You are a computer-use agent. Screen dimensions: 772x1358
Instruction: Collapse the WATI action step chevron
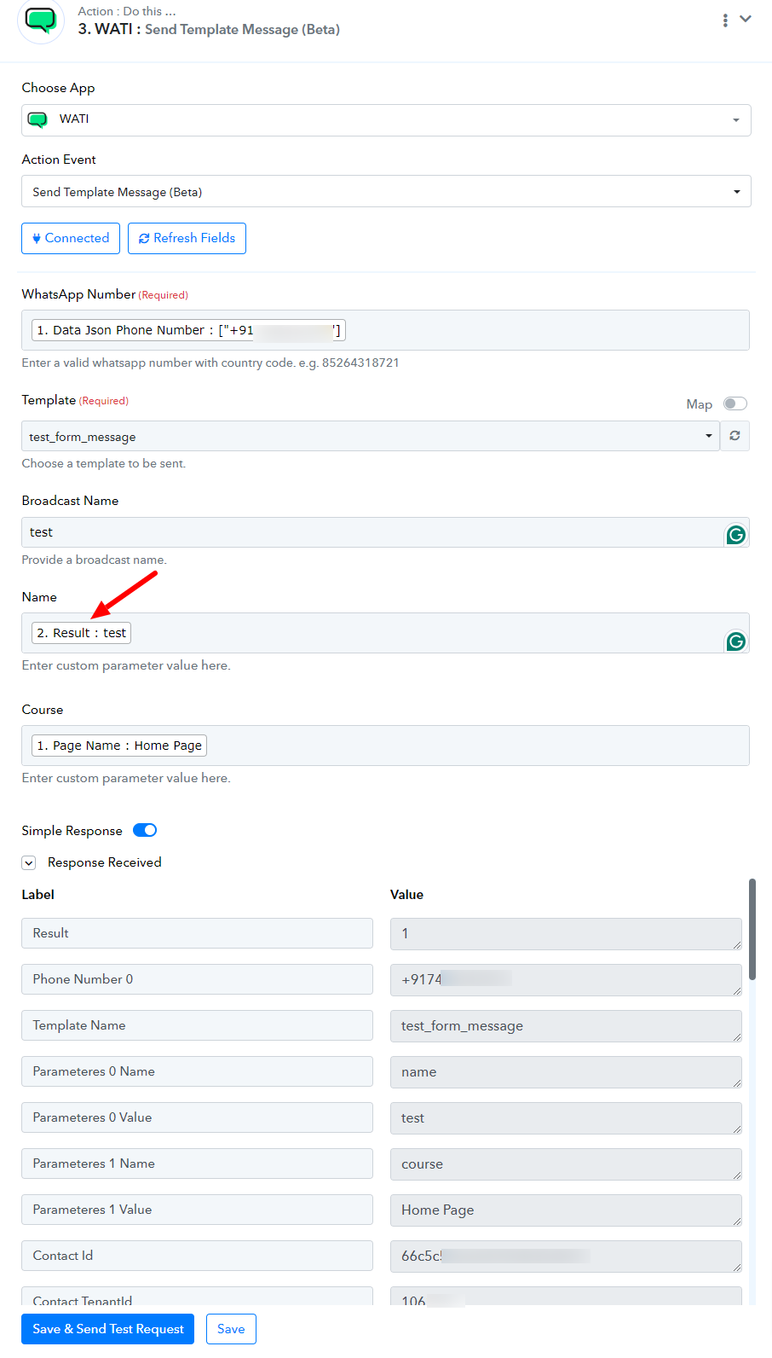[746, 19]
